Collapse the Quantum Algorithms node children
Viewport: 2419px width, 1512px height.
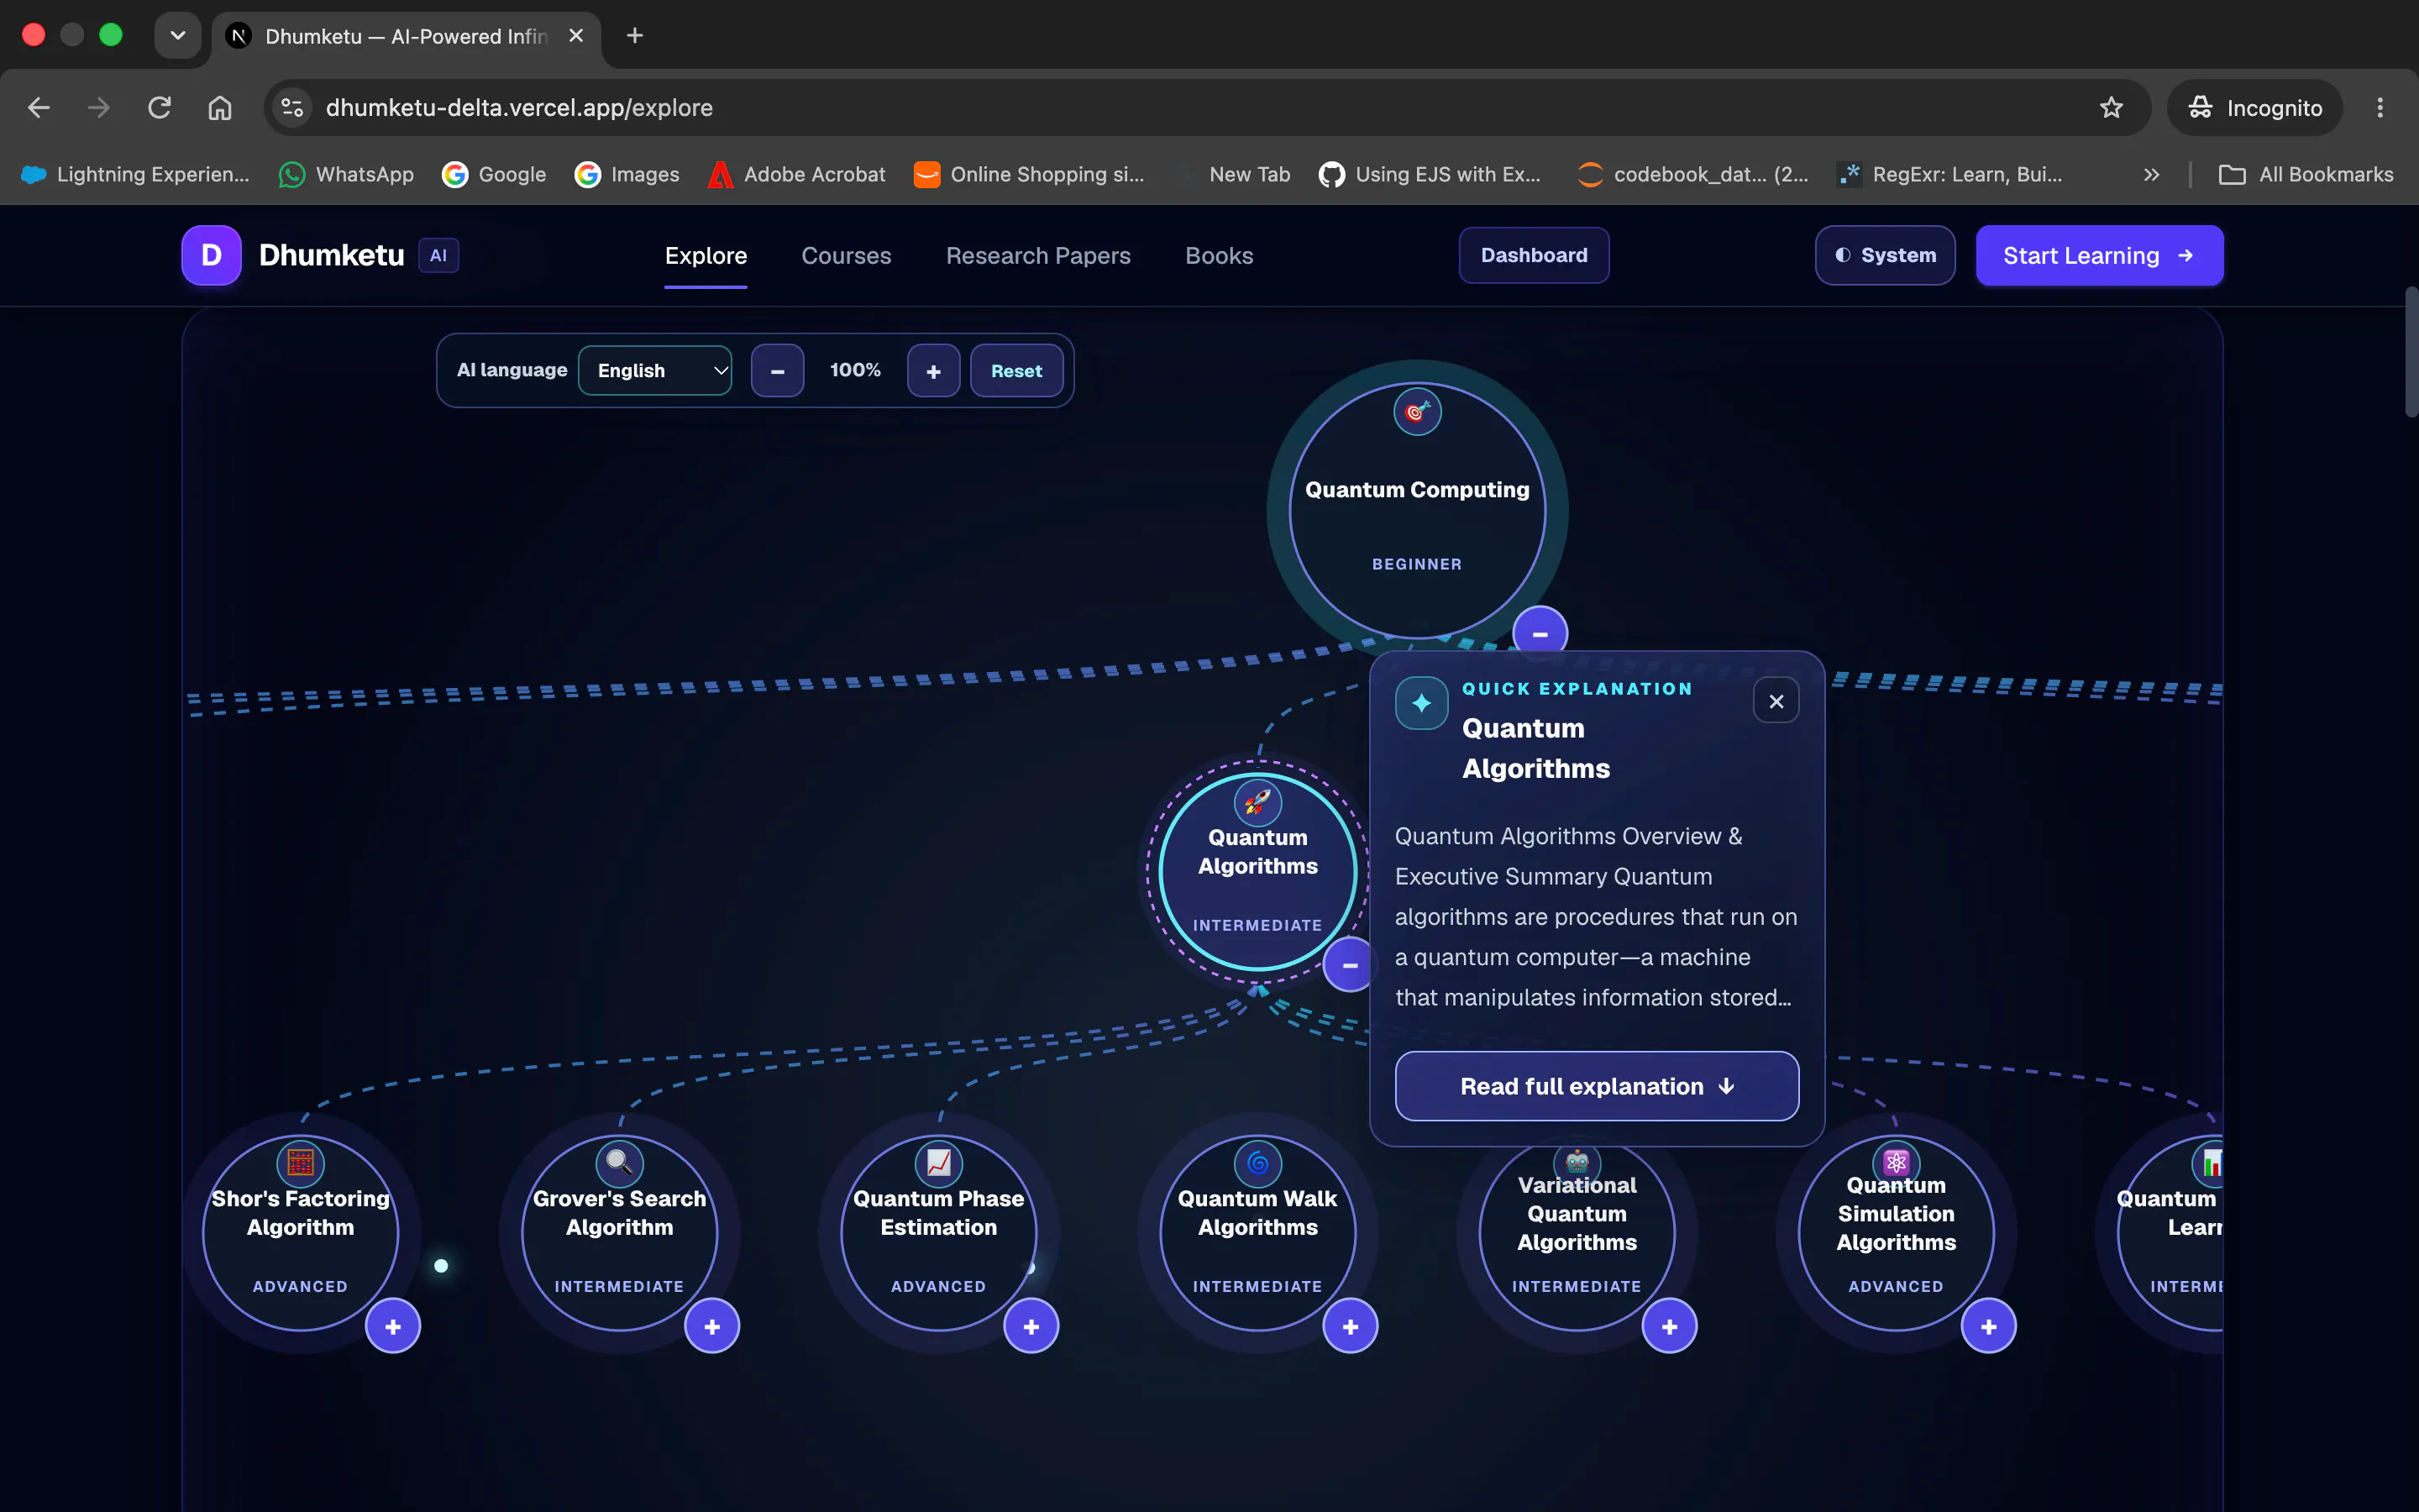(x=1350, y=965)
